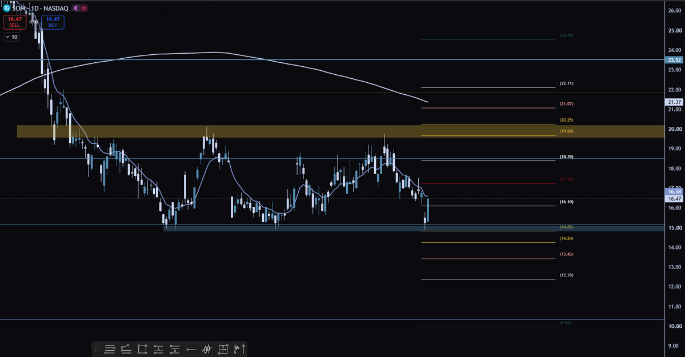Select the Long position tool
Image resolution: width=685 pixels, height=357 pixels.
158,349
